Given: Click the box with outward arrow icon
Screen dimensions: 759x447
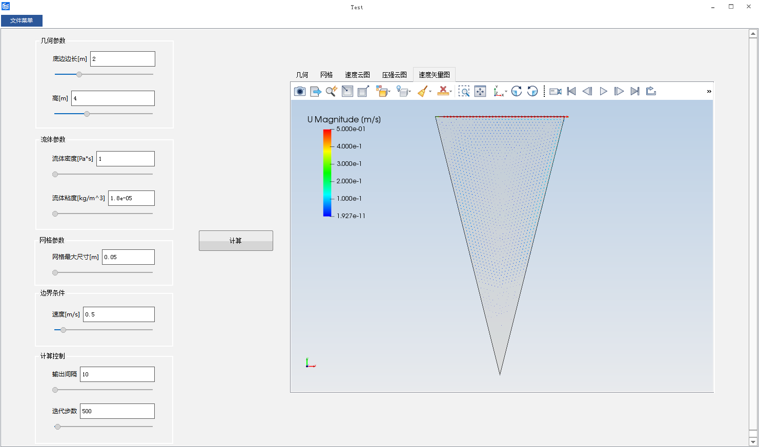Looking at the screenshot, I should (x=363, y=91).
